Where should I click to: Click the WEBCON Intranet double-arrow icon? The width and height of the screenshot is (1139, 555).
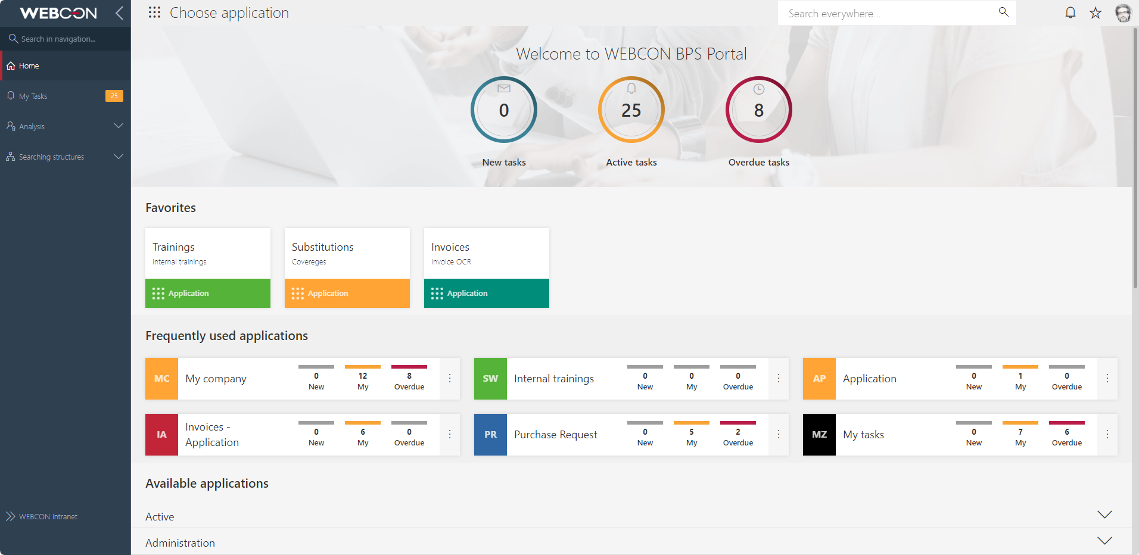(x=11, y=516)
